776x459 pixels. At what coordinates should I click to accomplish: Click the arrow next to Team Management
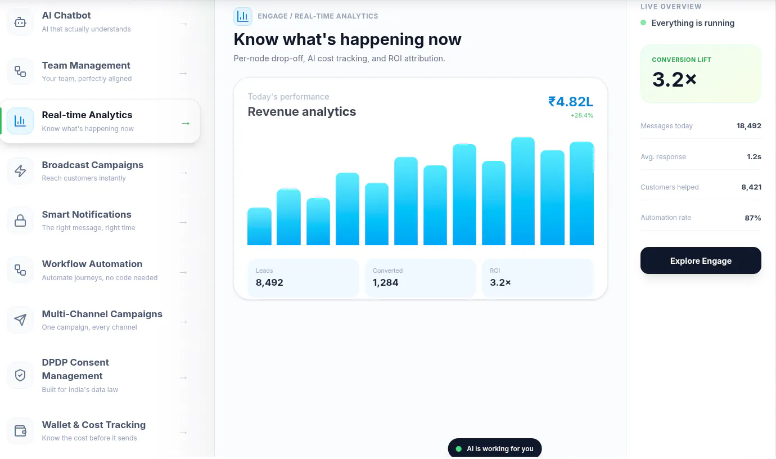pyautogui.click(x=183, y=73)
